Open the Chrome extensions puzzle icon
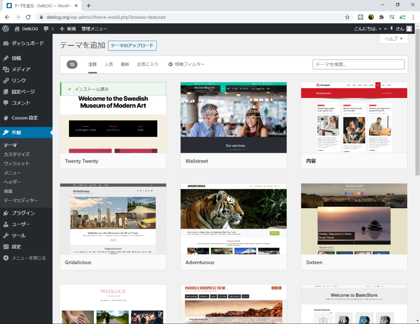Image resolution: width=420 pixels, height=324 pixels. pos(381,17)
